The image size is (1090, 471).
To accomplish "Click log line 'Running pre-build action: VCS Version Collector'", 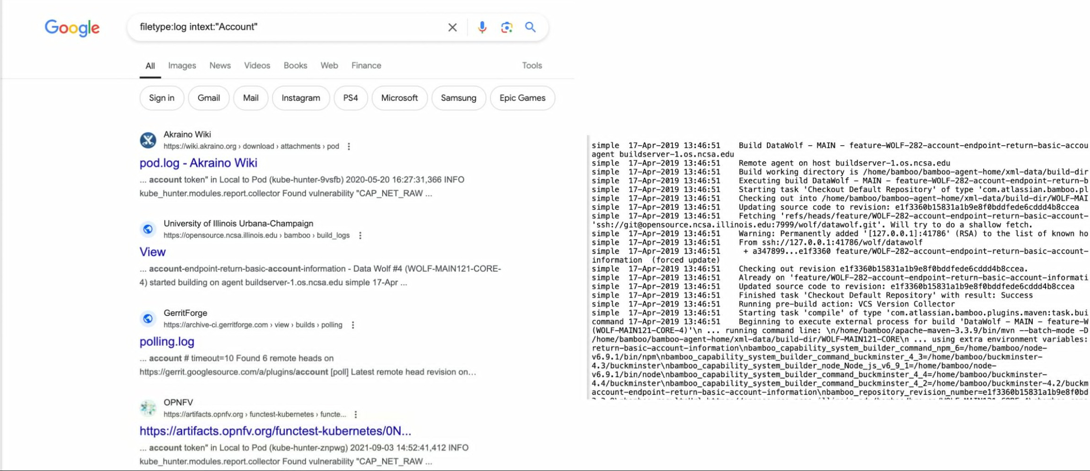I will 774,304.
